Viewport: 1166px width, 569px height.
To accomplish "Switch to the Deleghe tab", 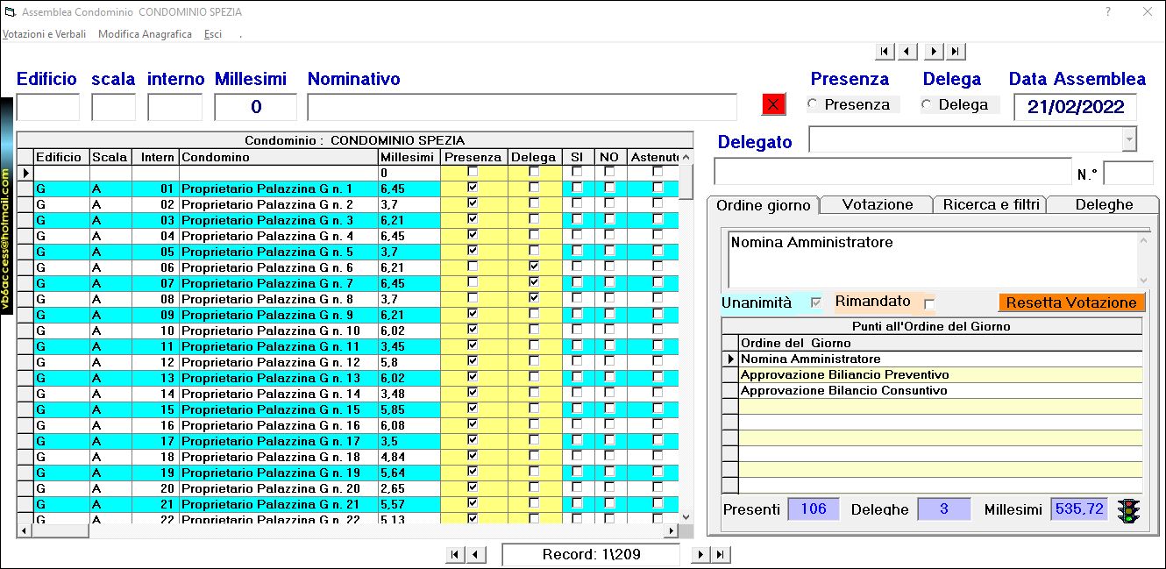I will (1104, 204).
